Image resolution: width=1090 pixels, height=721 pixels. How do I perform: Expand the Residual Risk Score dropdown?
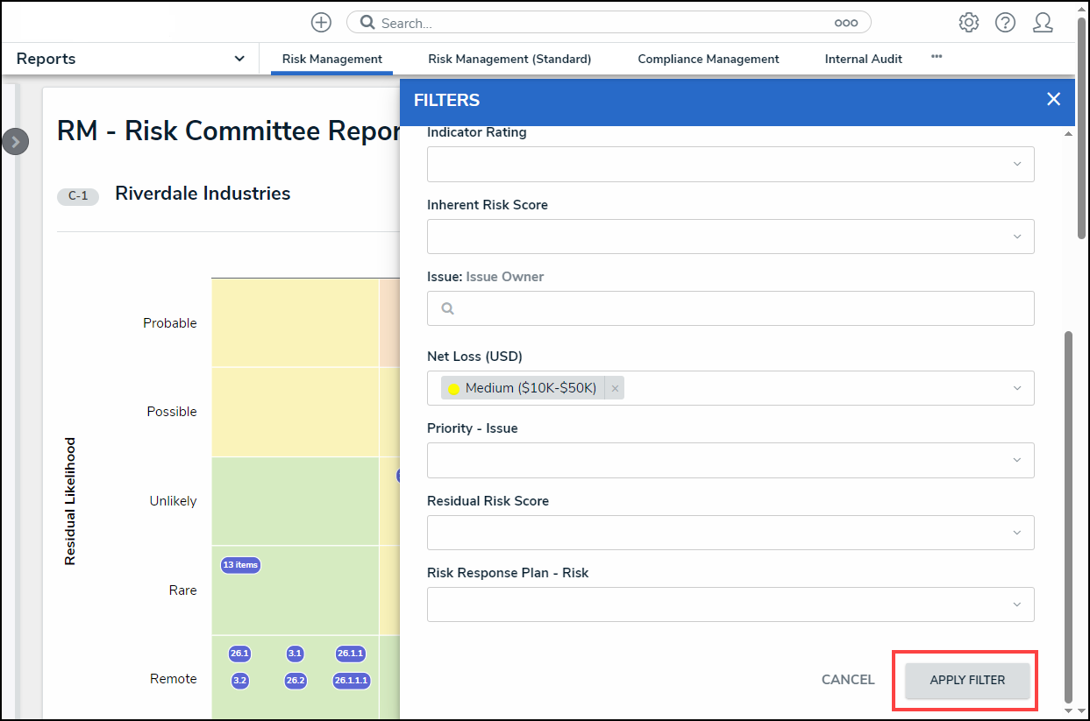pyautogui.click(x=1016, y=533)
